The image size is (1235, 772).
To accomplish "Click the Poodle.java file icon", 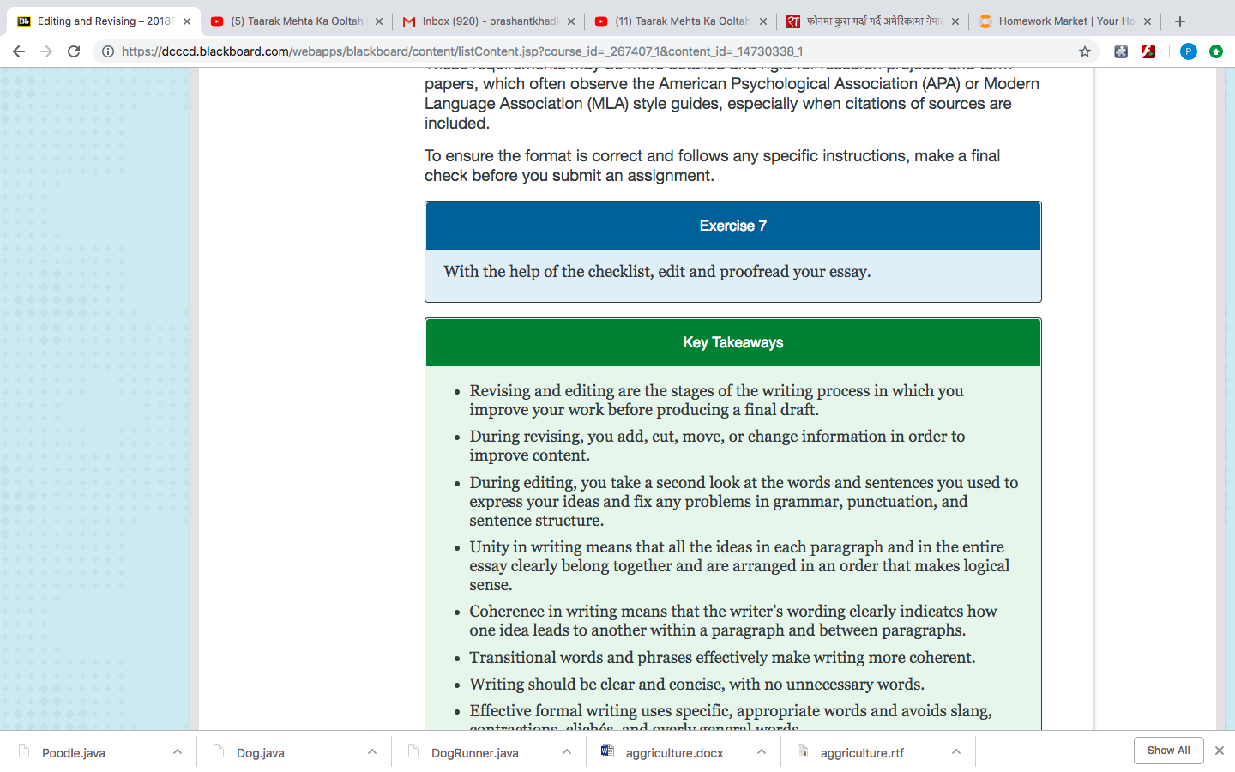I will tap(24, 751).
